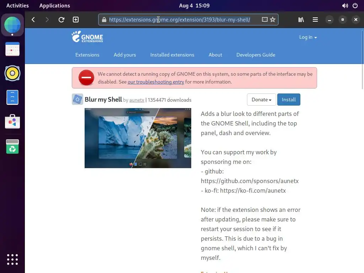Click the page vertical scrollbar
Viewport: 364px width, 273px height.
click(362, 60)
